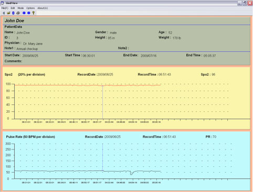Click the last time label under Pulse Rate chart
Image resolution: width=253 pixels, height=192 pixels.
click(x=156, y=183)
